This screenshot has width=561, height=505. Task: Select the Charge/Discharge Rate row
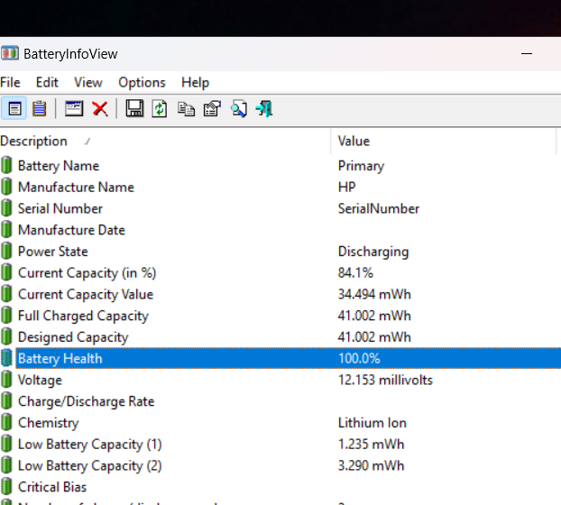coord(280,401)
